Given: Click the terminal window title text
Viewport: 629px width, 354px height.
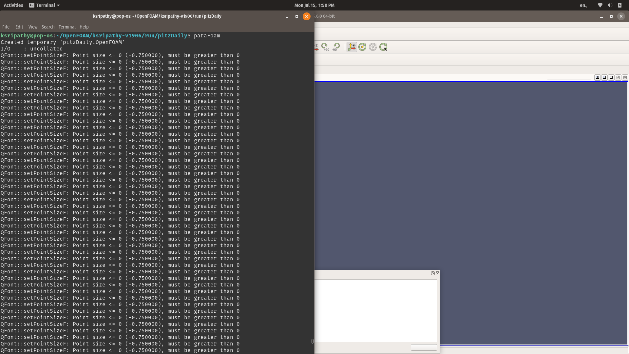Looking at the screenshot, I should tap(157, 16).
